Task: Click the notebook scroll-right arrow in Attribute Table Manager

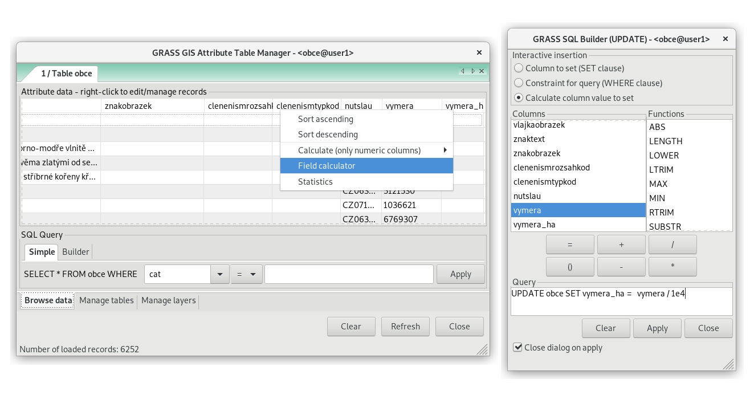Action: click(x=472, y=71)
